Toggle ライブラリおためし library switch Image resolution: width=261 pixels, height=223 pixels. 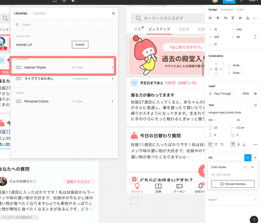pos(19,79)
